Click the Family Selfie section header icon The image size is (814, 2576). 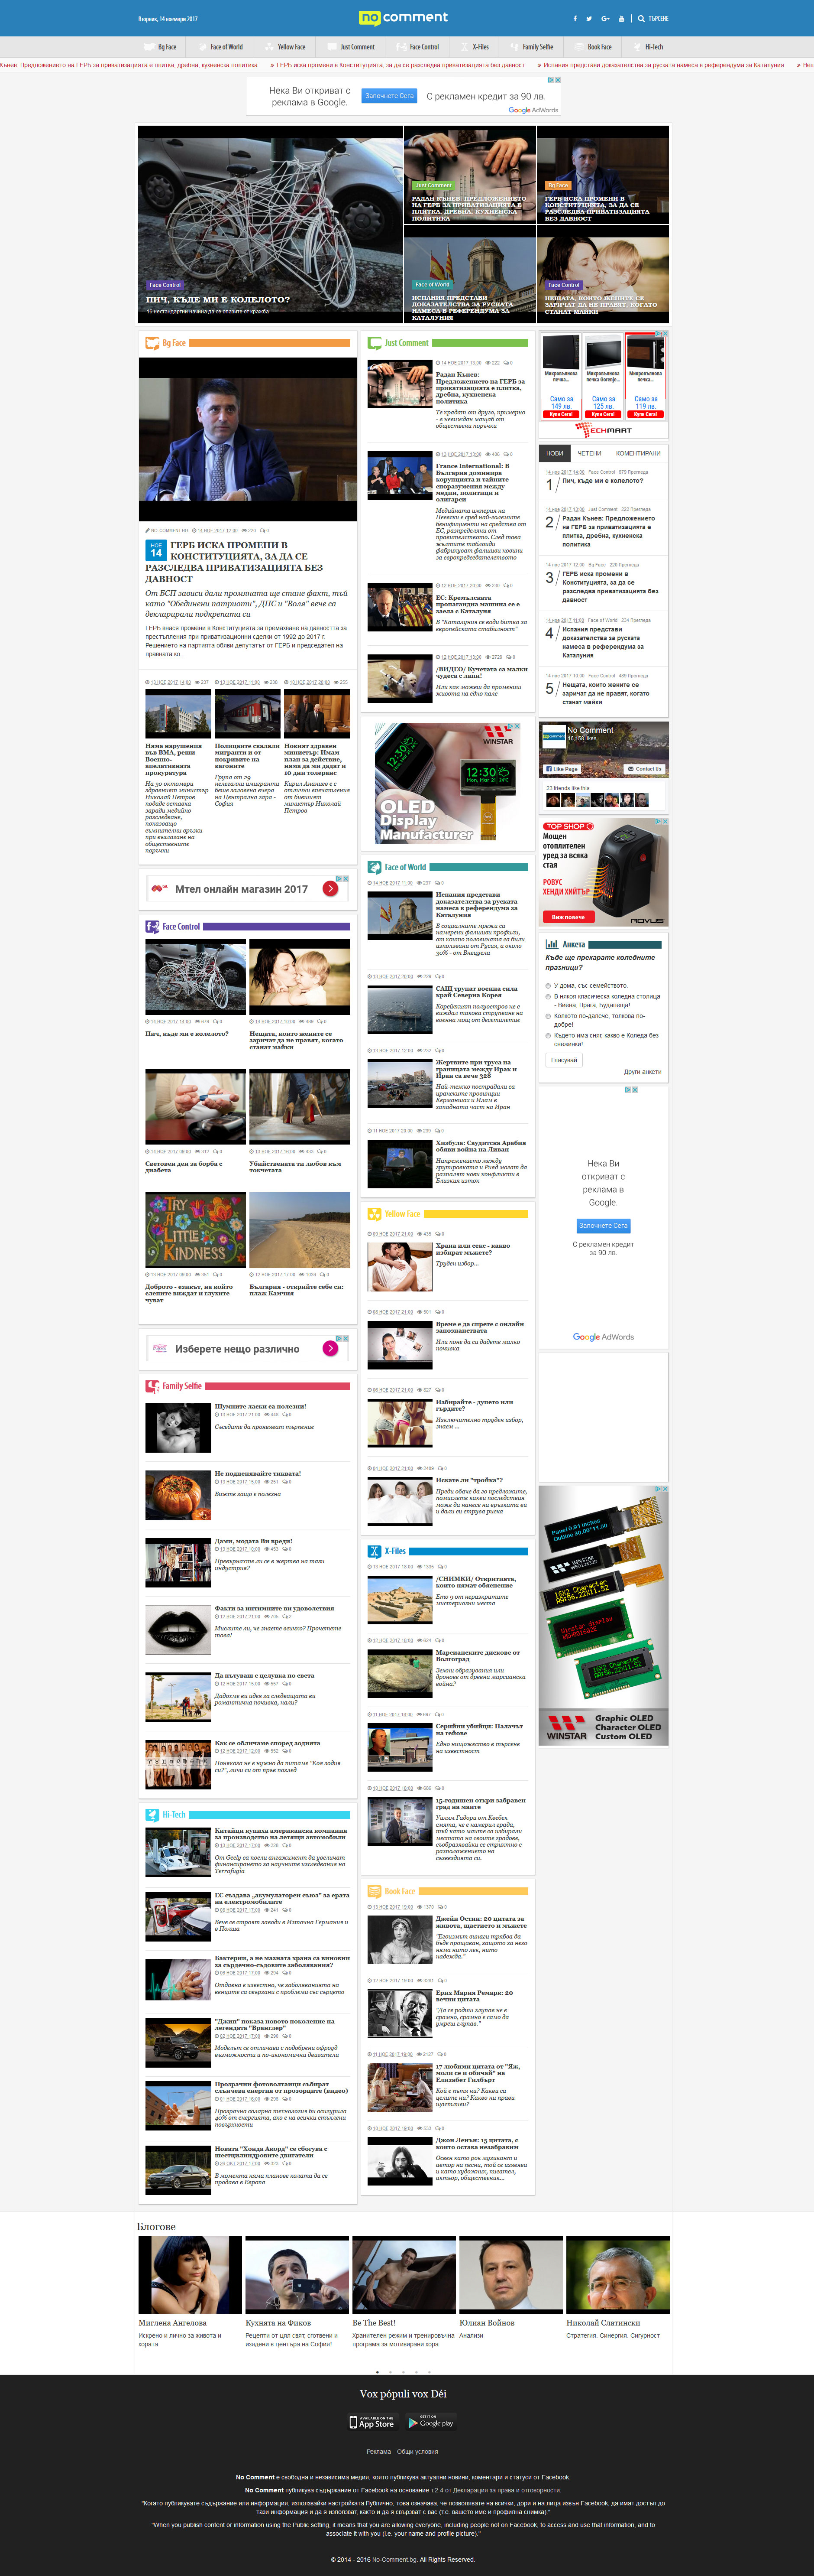coord(153,1386)
